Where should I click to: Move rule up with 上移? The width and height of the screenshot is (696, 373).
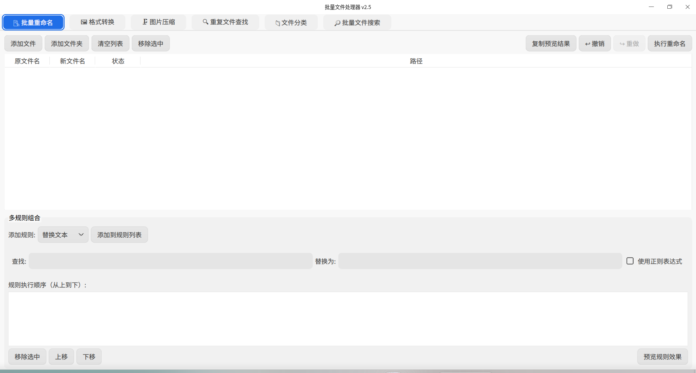click(x=61, y=357)
